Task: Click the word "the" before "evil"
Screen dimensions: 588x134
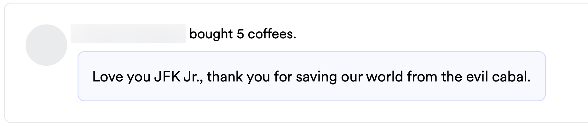Action: point(451,77)
